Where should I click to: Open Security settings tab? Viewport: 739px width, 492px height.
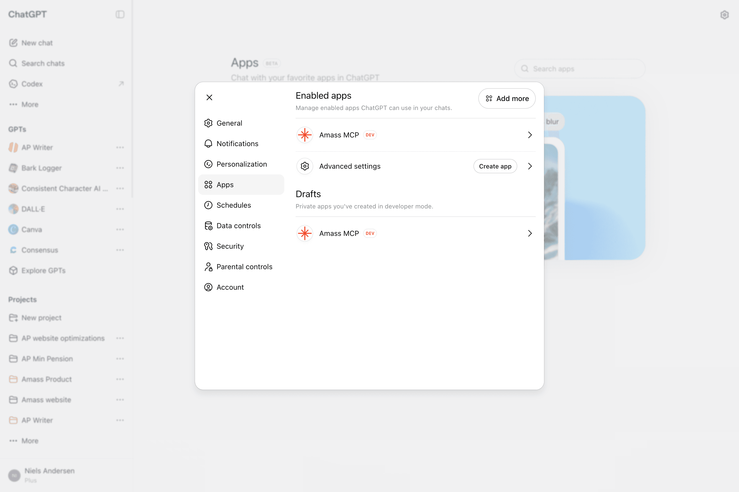(241, 246)
